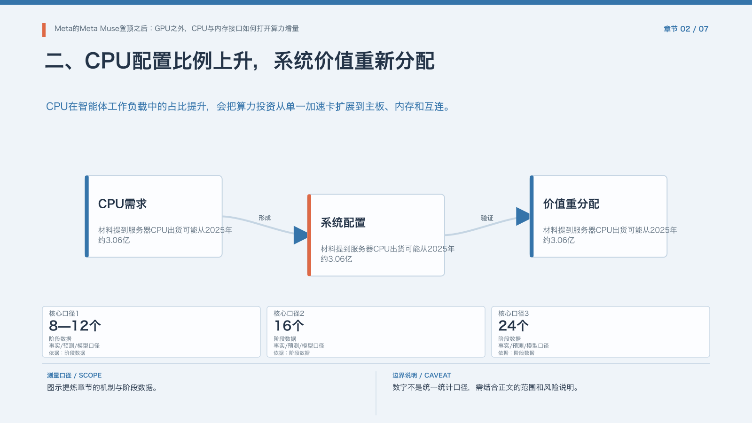Screen dimensions: 752x423
Task: Click the 核心口径3 label
Action: coord(514,313)
